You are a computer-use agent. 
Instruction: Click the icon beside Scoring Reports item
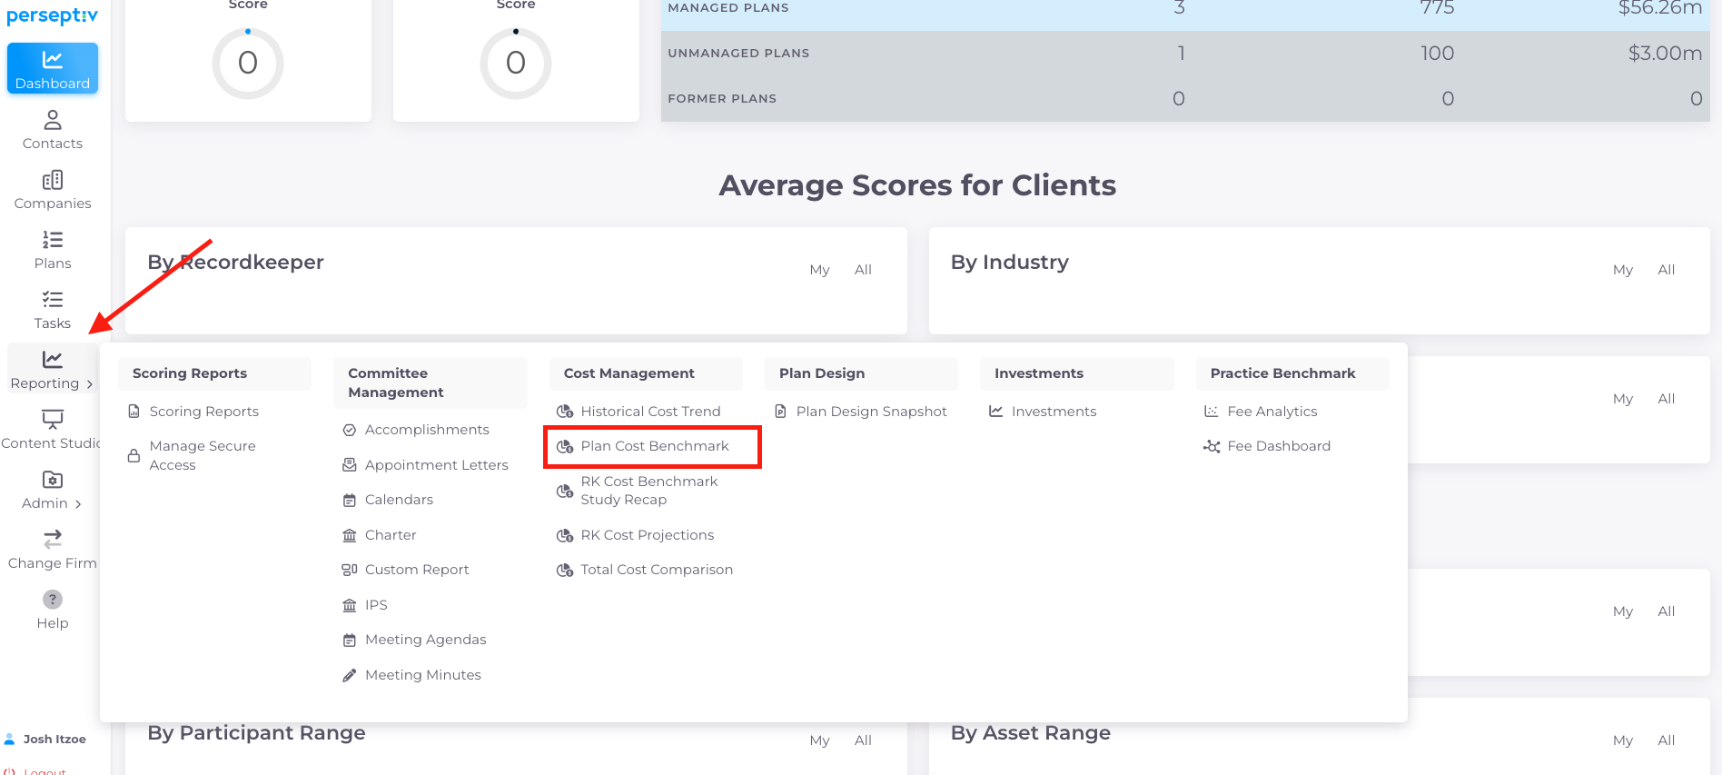pyautogui.click(x=134, y=412)
